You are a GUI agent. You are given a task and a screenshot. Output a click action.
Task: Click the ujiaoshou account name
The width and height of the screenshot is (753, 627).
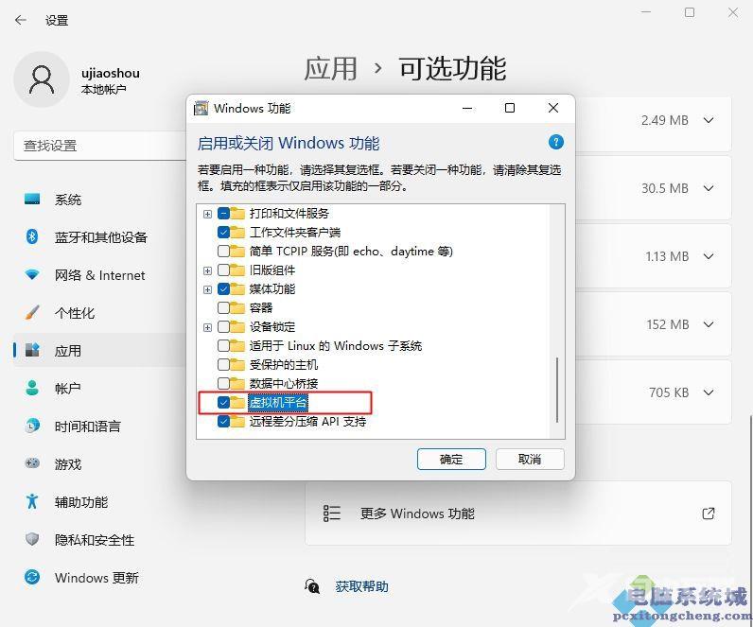click(111, 73)
